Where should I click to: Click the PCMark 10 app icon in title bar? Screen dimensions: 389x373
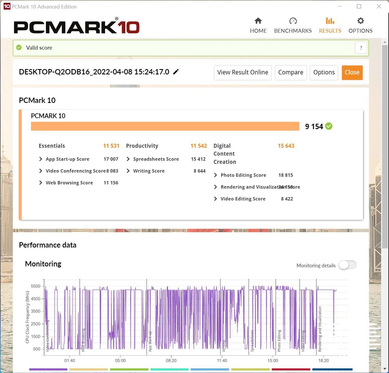click(7, 6)
